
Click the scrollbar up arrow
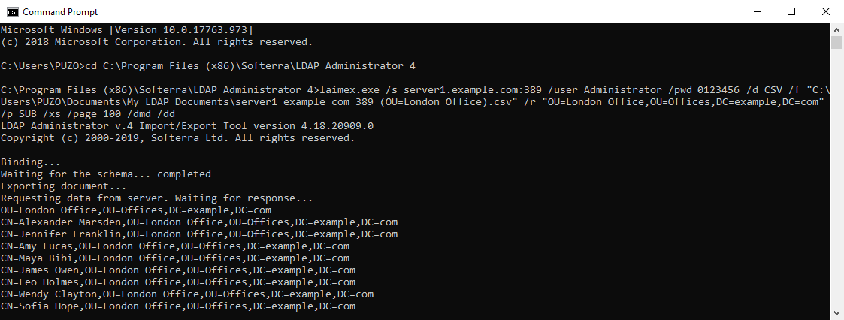836,29
